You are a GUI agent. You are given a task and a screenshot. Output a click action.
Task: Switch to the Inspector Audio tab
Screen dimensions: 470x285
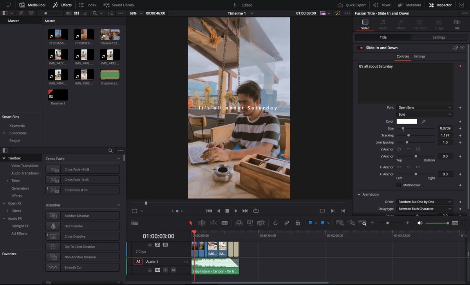click(383, 24)
